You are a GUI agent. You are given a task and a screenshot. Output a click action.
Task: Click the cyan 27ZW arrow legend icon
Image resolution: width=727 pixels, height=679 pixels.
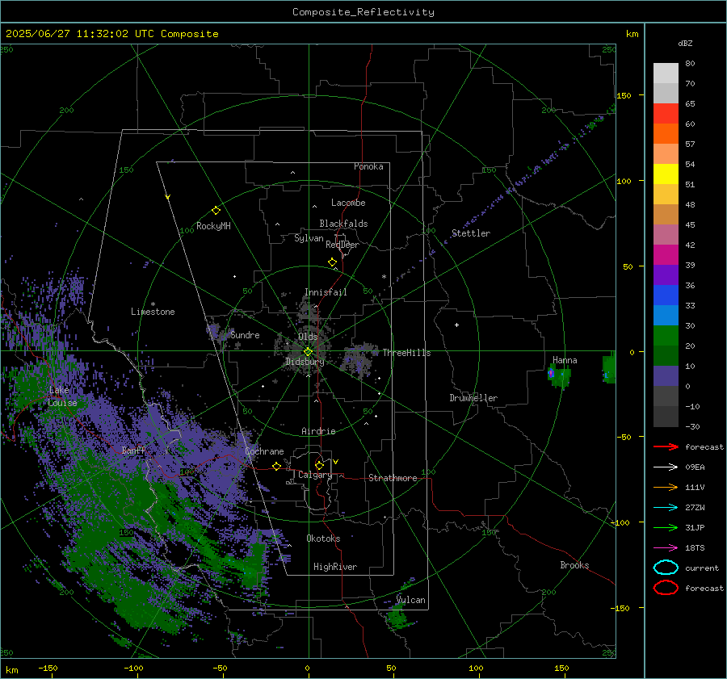666,508
